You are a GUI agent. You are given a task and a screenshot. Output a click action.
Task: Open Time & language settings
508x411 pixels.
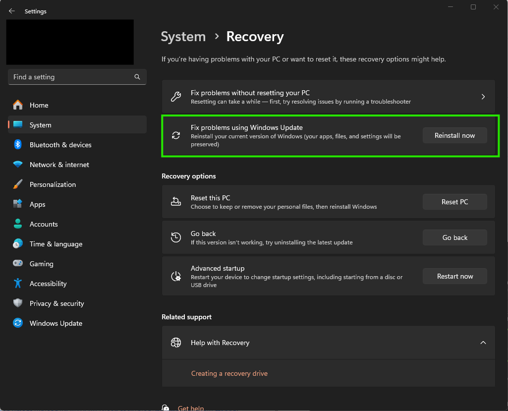[x=77, y=243]
